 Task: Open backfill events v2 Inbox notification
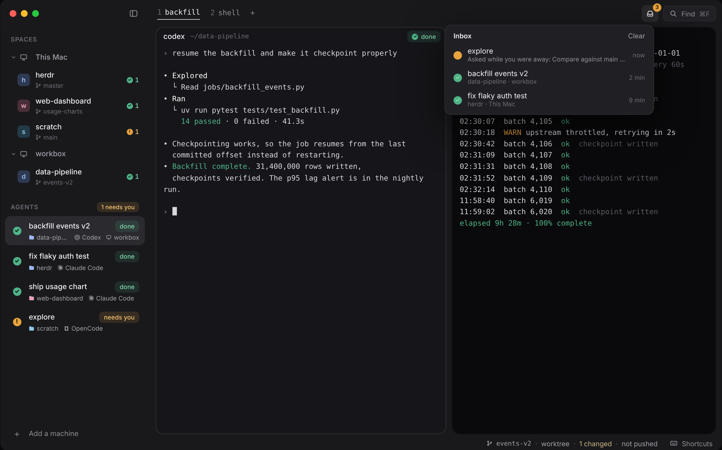(x=549, y=77)
